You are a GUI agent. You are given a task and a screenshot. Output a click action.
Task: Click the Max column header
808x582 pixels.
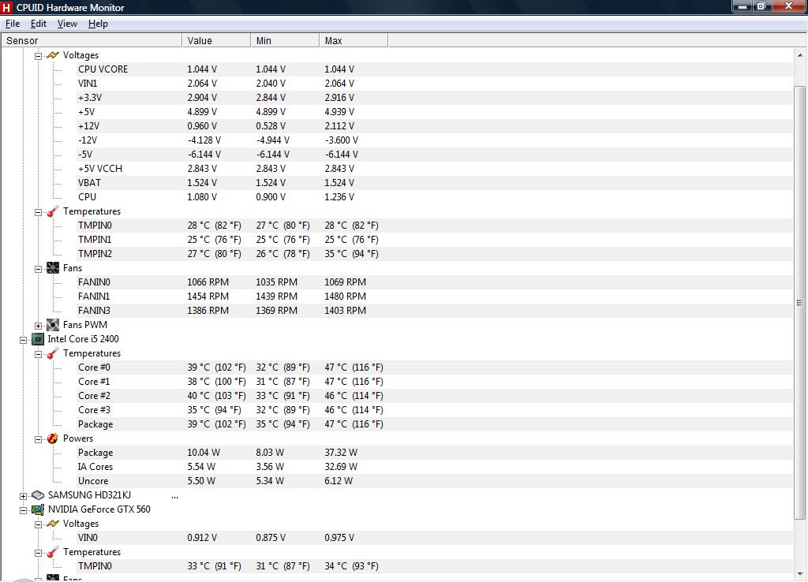pyautogui.click(x=353, y=40)
